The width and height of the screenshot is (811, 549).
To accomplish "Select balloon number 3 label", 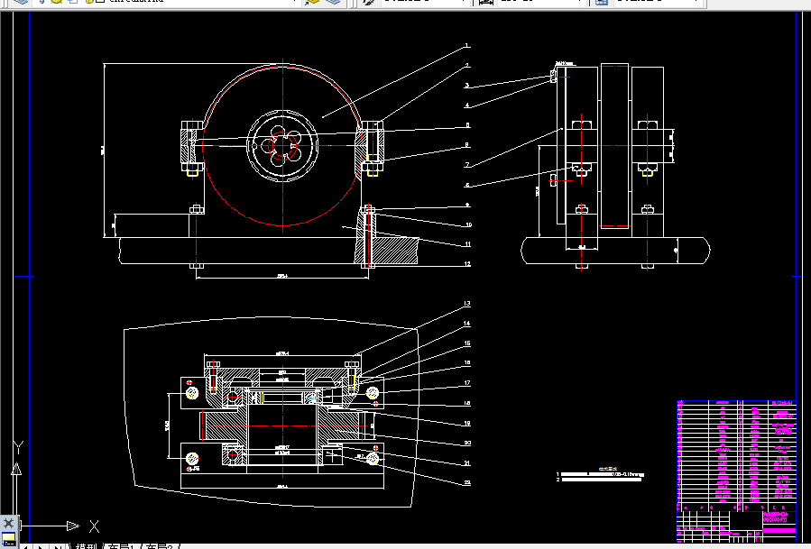I will [467, 86].
